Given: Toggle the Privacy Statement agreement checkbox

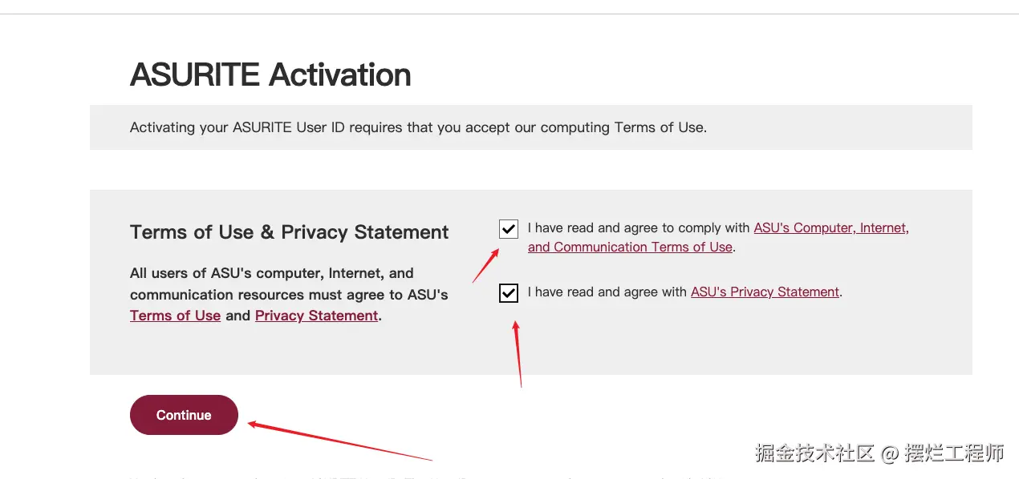Looking at the screenshot, I should (508, 293).
